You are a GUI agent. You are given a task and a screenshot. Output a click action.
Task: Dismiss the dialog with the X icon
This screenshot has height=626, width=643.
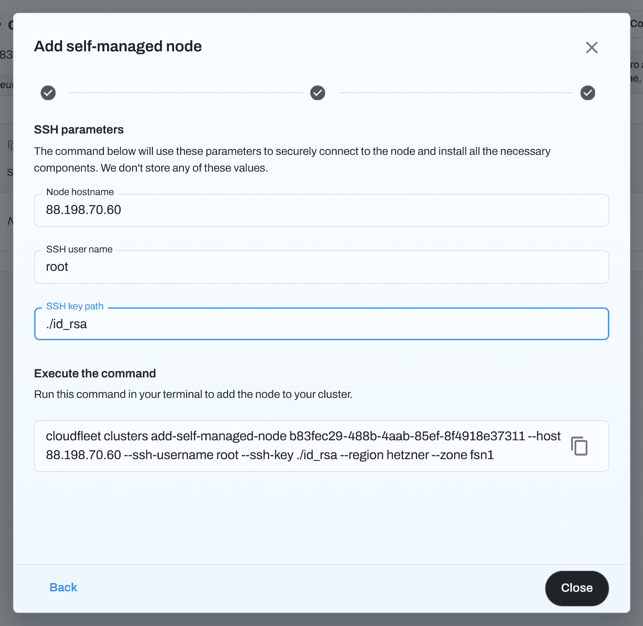592,47
